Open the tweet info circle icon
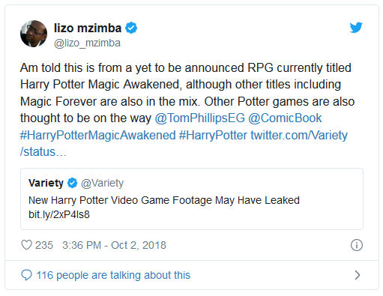This screenshot has height=296, width=383. click(357, 245)
